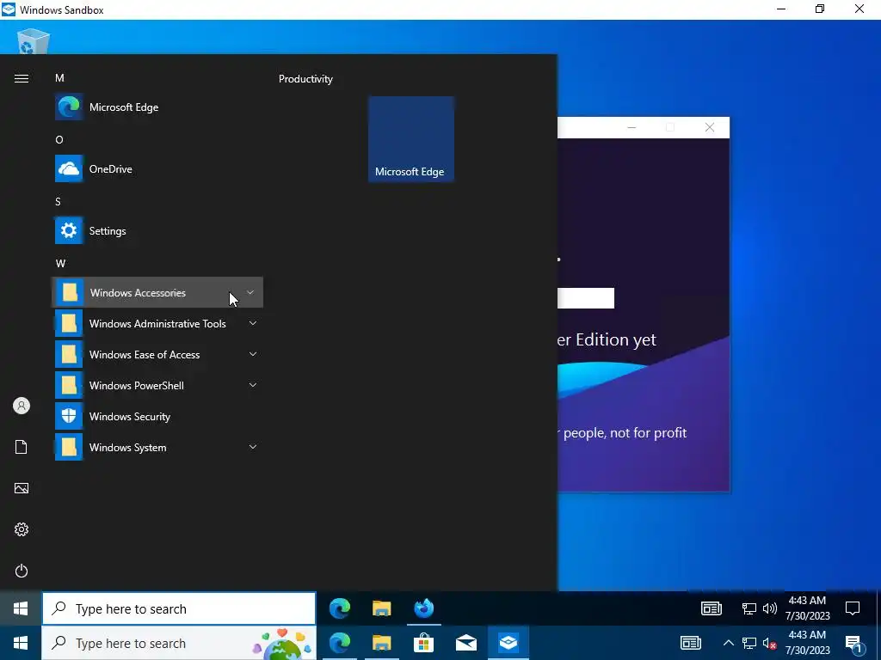The width and height of the screenshot is (881, 660).
Task: Open File Explorer from the host taskbar
Action: tap(381, 643)
